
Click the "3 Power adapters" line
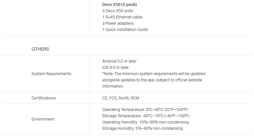coord(118,23)
